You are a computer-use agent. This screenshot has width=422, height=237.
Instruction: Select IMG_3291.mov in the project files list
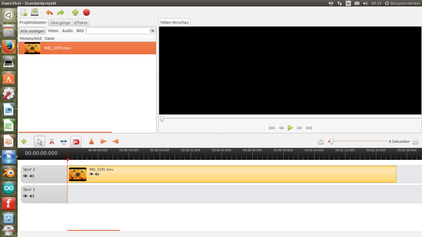pyautogui.click(x=87, y=48)
